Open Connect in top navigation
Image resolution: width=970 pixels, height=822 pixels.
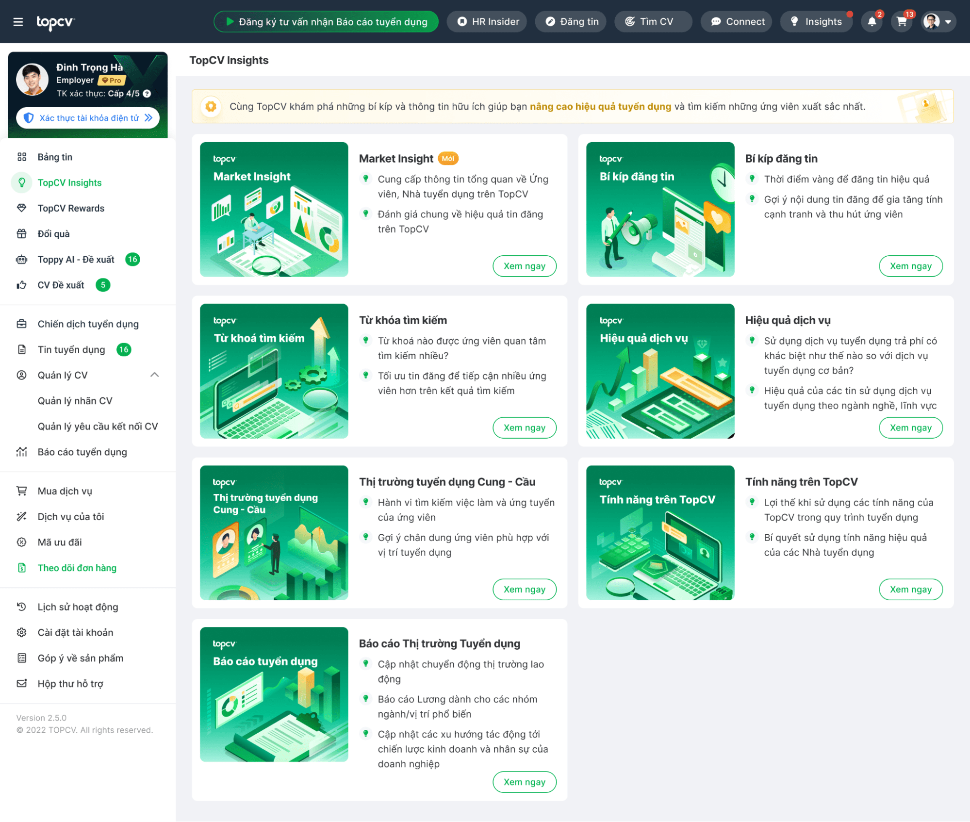click(737, 22)
